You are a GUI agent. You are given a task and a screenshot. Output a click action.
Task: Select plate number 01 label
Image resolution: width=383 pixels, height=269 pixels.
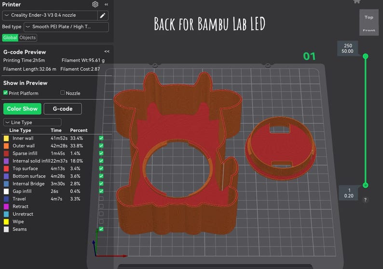tap(309, 56)
